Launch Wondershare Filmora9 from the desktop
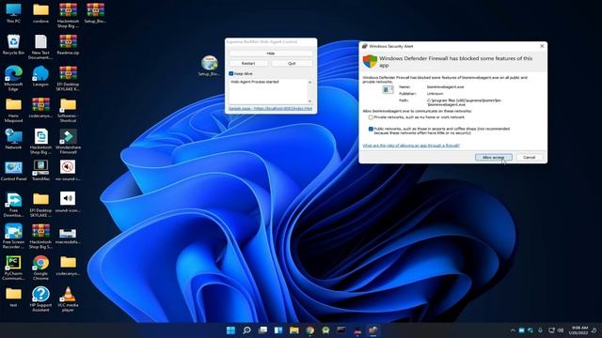602x338 pixels. click(68, 142)
